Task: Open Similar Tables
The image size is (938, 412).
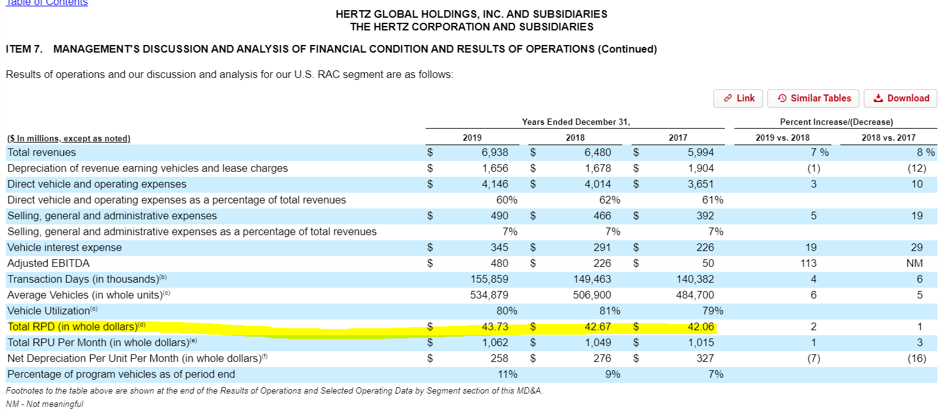Action: pos(814,98)
